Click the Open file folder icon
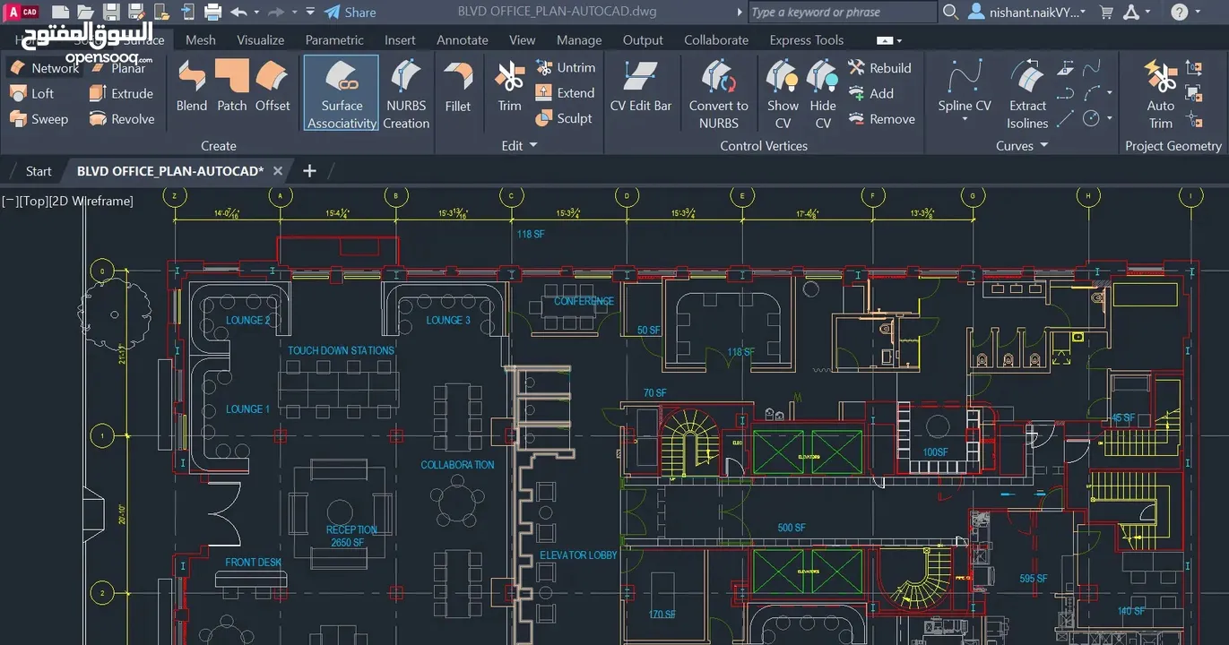Viewport: 1229px width, 645px height. click(x=85, y=13)
